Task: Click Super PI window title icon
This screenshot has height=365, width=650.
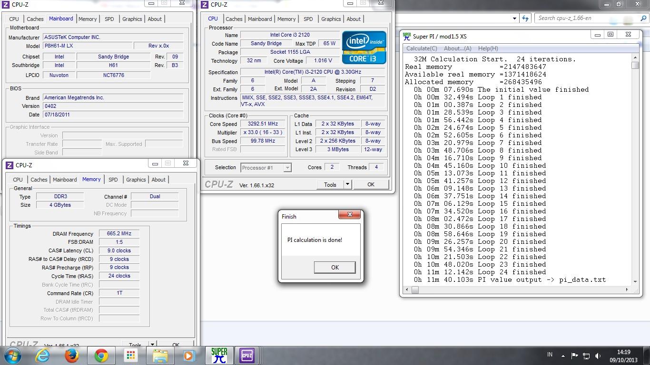Action: (407, 36)
